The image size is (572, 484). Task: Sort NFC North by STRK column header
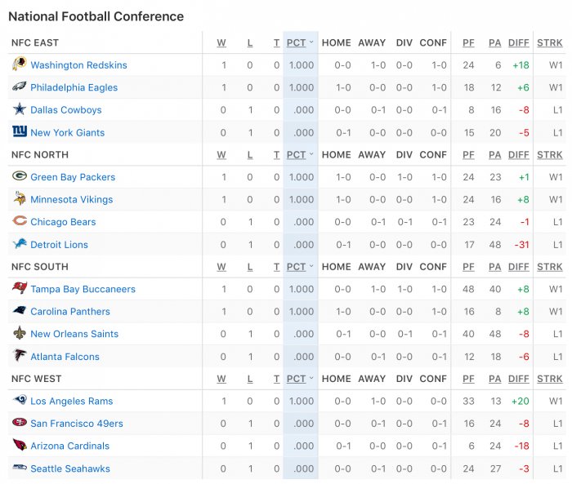pyautogui.click(x=549, y=155)
